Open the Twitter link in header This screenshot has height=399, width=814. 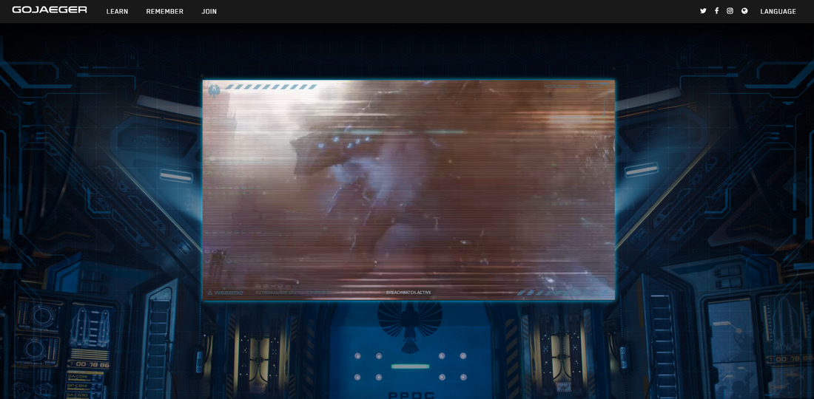point(703,11)
